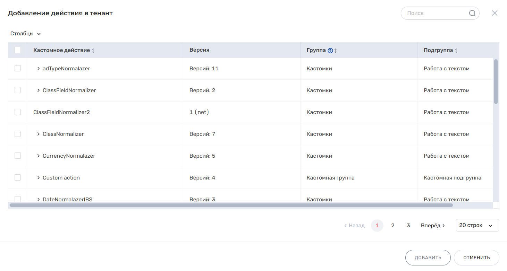
Task: Open the Столбцы columns dropdown
Action: (x=25, y=34)
